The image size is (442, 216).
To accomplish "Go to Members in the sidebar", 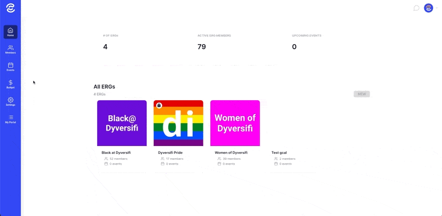I will pyautogui.click(x=10, y=50).
